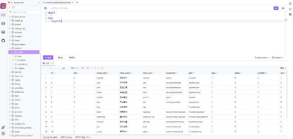This screenshot has width=293, height=139.
Task: Open the page size 200 dropdown
Action: point(64,68)
